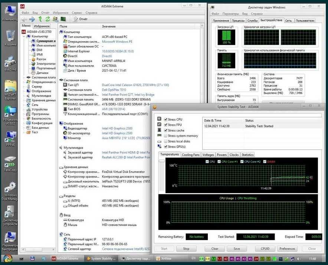The height and width of the screenshot is (265, 328).
Task: Uncheck the Stress cache checkbox
Action: [166, 130]
